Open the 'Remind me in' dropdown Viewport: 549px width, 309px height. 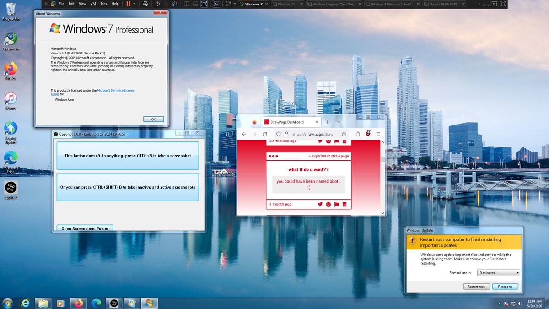click(x=498, y=273)
